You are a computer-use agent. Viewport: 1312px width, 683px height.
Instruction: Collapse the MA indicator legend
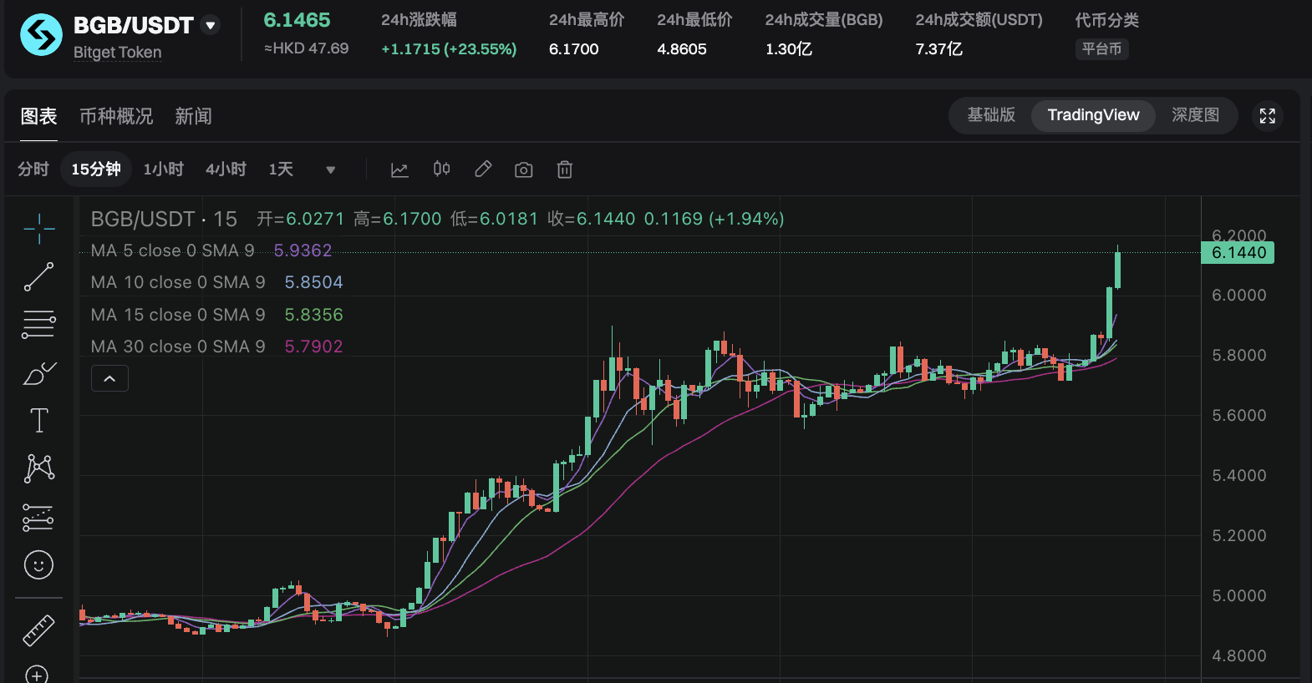109,378
